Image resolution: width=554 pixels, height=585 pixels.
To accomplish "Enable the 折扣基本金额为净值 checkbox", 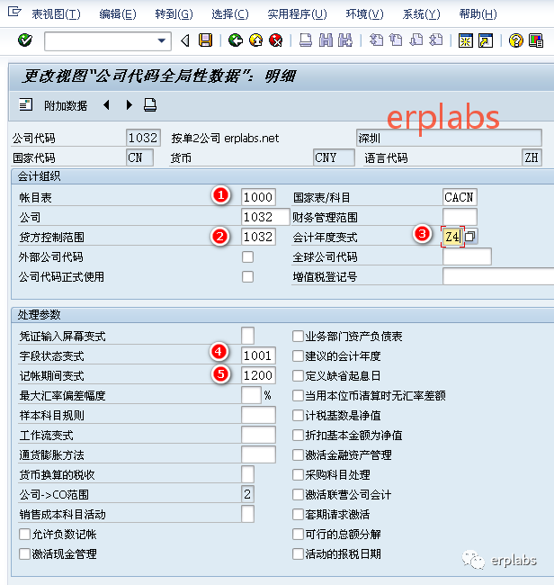I will pos(298,435).
